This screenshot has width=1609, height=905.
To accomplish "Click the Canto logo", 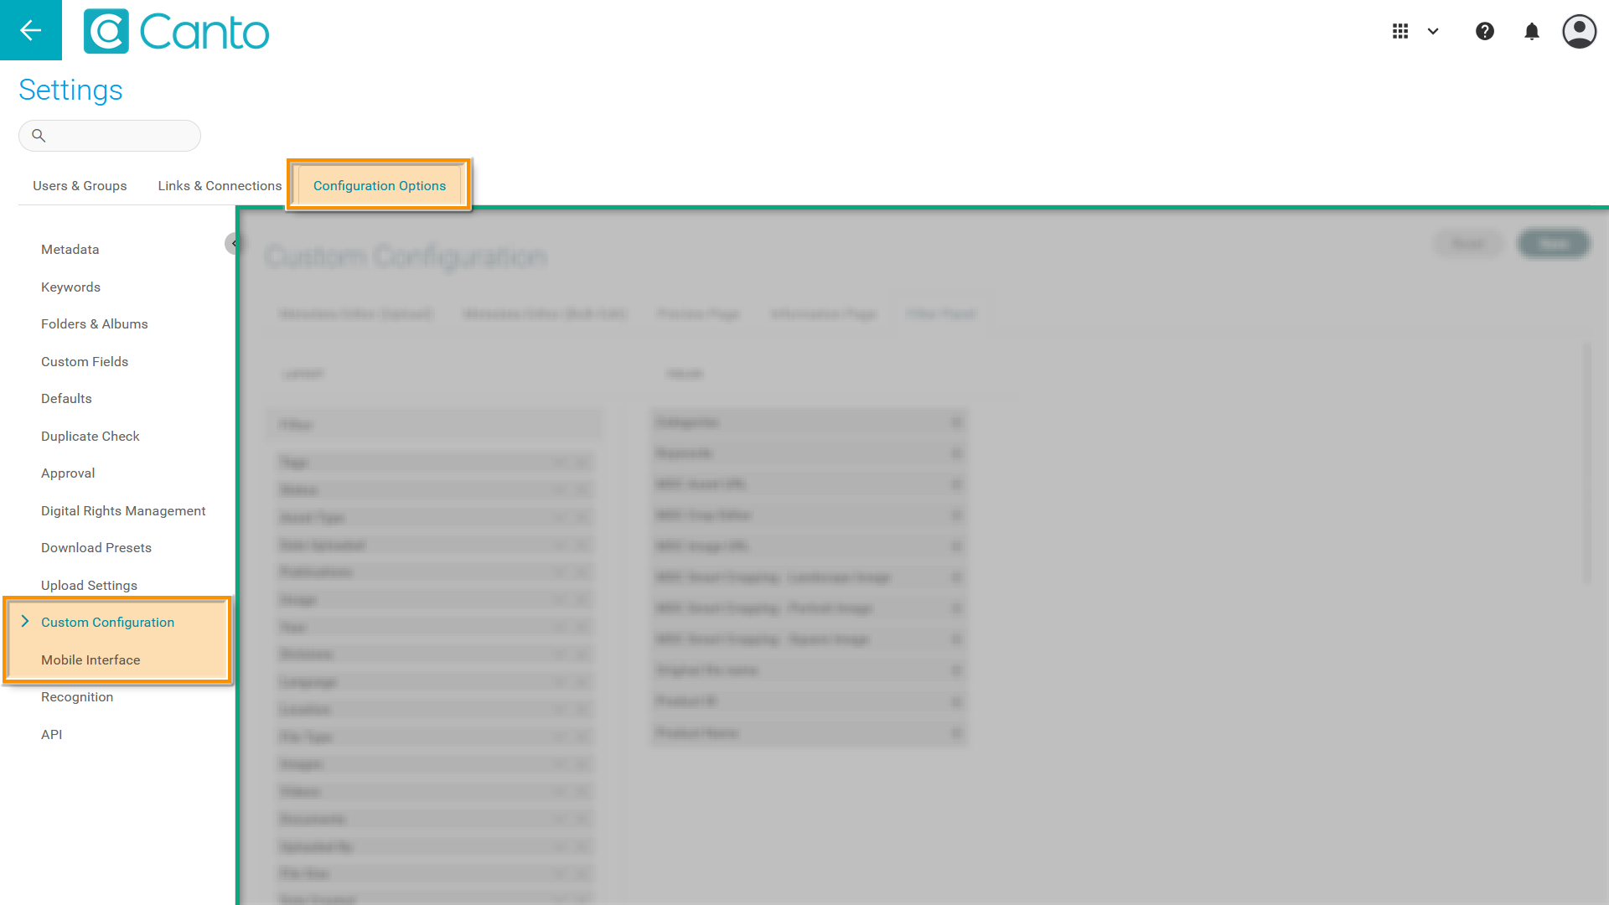I will coord(177,32).
